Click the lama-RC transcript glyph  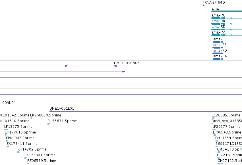pyautogui.click(x=226, y=18)
